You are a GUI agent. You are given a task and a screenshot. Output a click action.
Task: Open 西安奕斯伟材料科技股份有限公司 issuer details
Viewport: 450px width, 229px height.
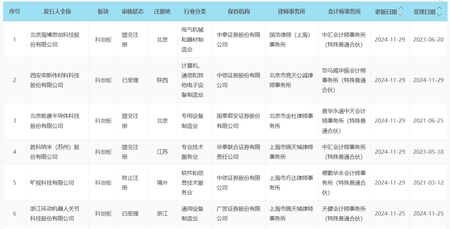tap(55, 80)
